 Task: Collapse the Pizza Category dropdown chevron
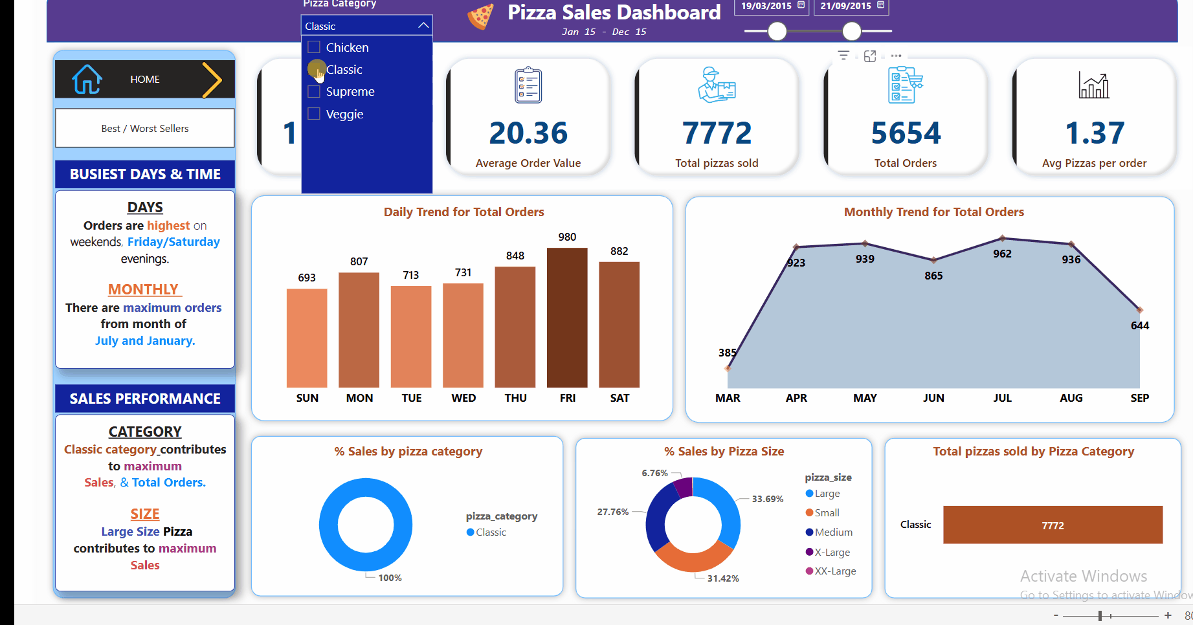(x=424, y=25)
